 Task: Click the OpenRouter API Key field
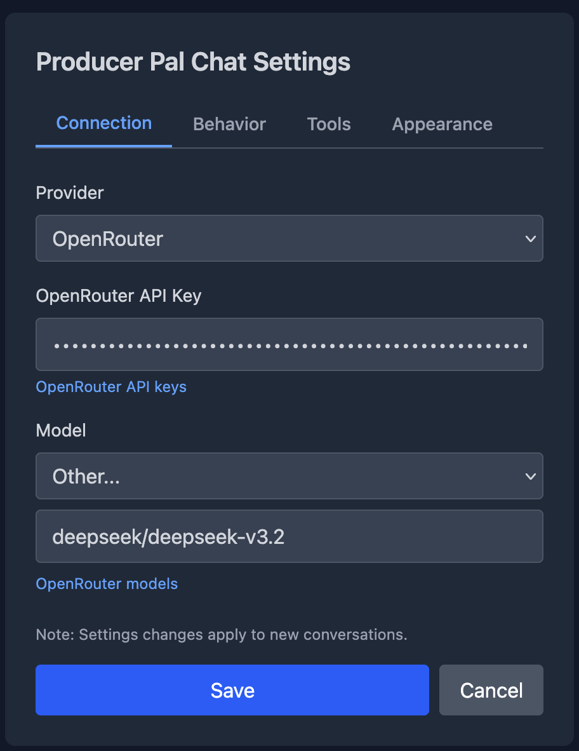289,344
